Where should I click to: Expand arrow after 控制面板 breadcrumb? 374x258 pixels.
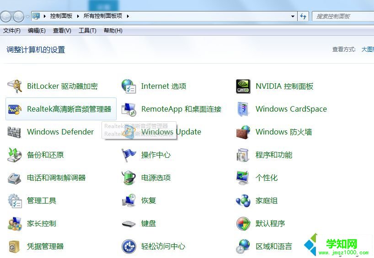[78, 16]
